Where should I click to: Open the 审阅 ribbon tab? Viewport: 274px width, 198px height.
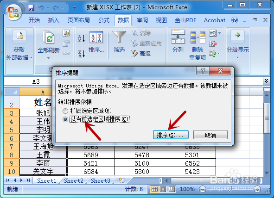[x=142, y=20]
